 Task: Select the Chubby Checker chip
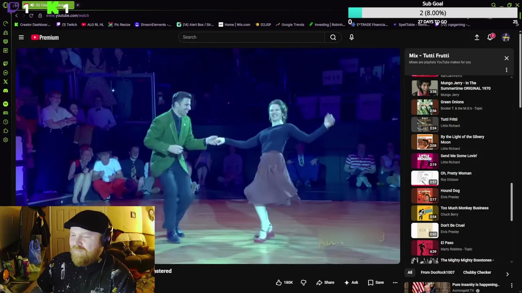coord(477,272)
